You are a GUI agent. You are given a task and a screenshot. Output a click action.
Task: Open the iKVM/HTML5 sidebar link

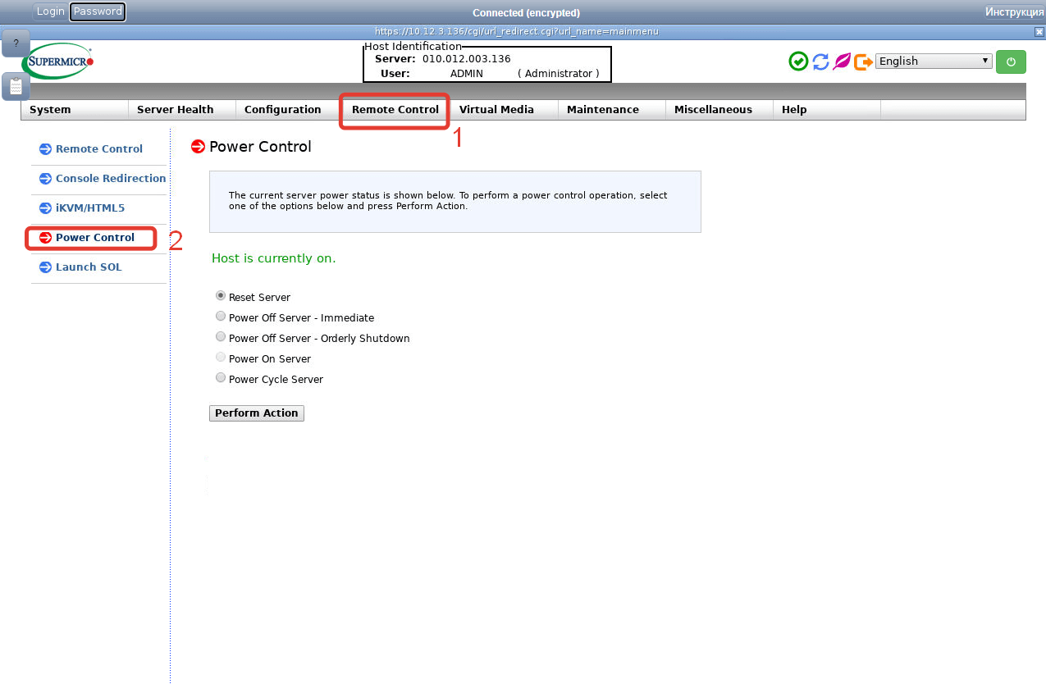[x=90, y=208]
